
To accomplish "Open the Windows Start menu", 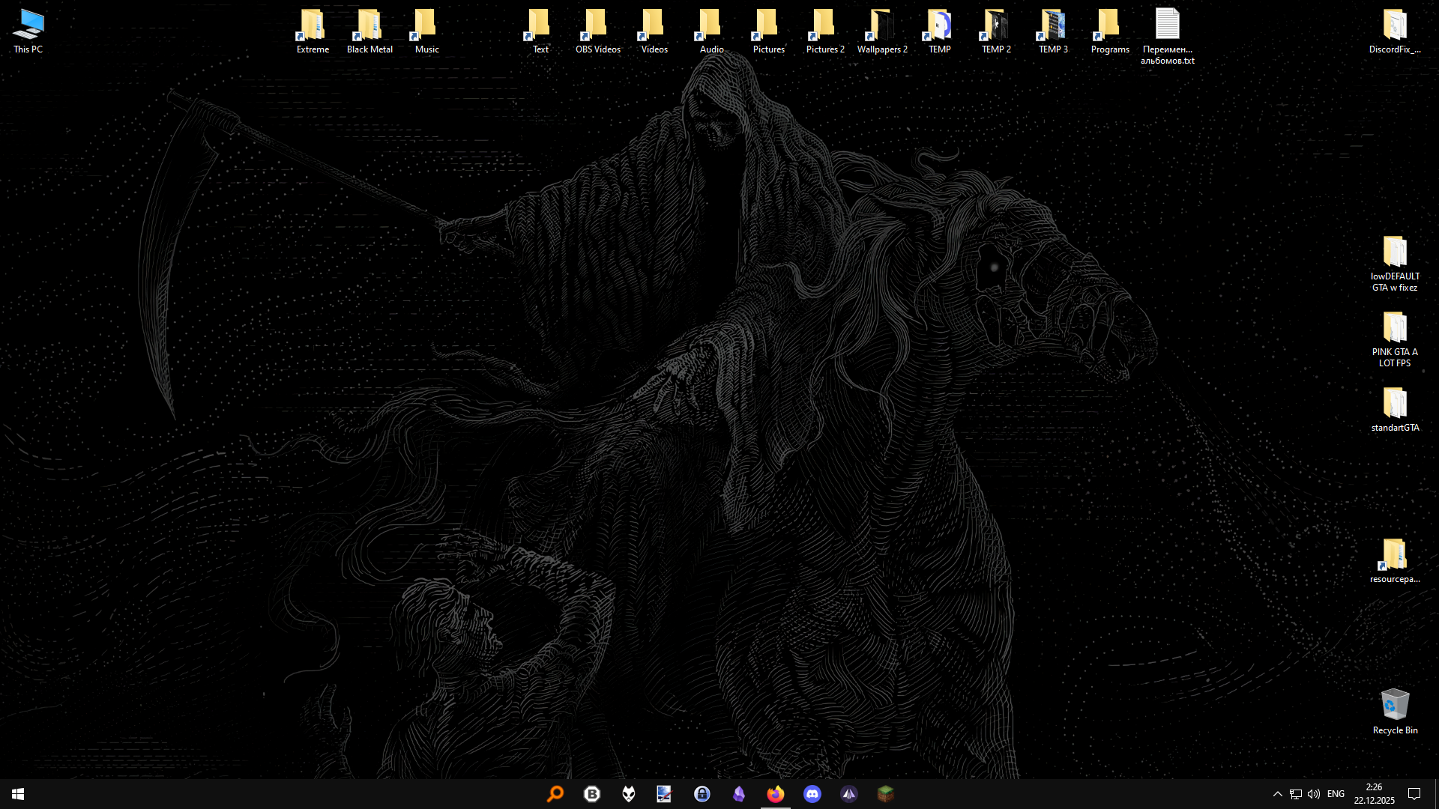I will pyautogui.click(x=18, y=794).
